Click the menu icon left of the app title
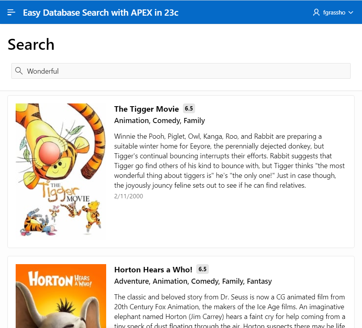362x328 pixels. pos(11,12)
